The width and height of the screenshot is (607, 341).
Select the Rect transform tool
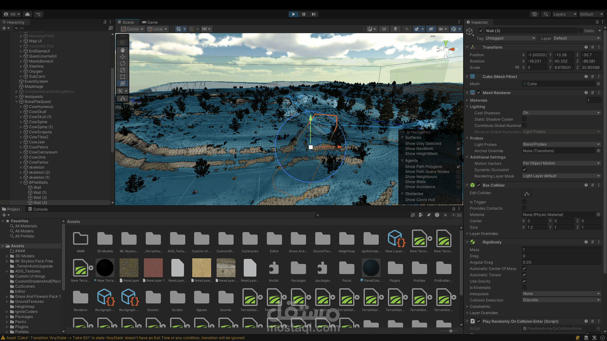(x=123, y=77)
